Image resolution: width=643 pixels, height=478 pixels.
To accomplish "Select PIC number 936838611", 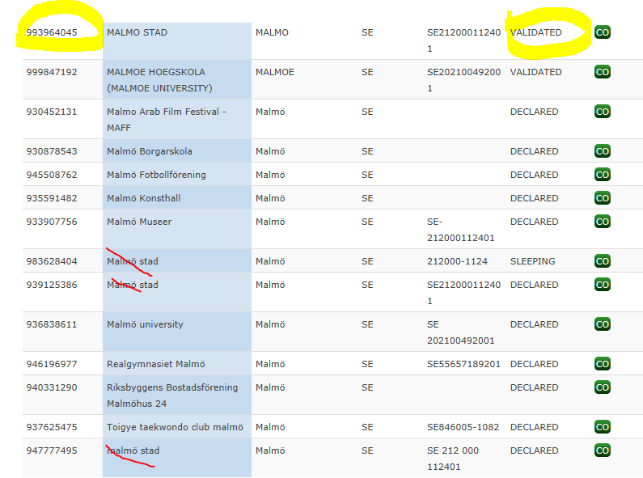I will 52,324.
